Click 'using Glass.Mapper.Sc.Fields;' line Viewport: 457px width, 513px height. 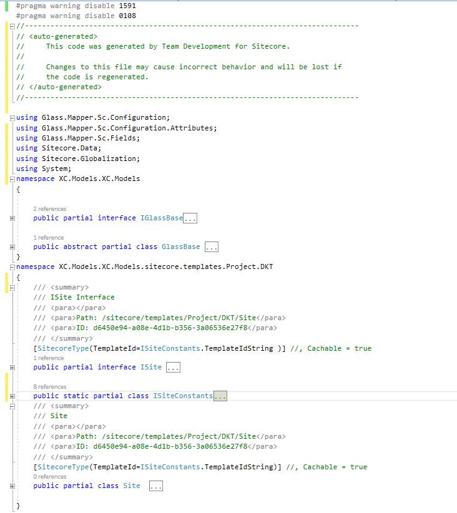[x=78, y=138]
